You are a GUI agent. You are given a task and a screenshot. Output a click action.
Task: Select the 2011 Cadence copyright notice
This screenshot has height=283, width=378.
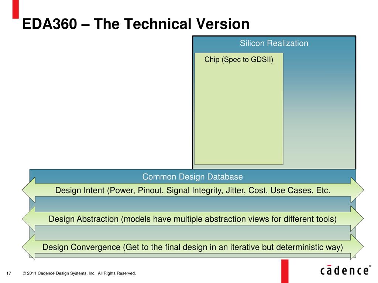point(79,273)
